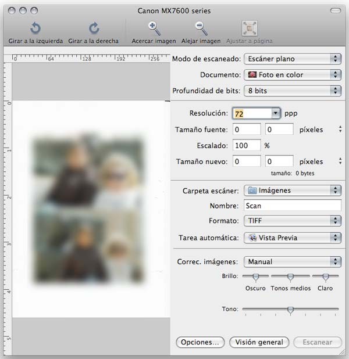This screenshot has height=359, width=349.
Task: Click the Tono slider handle
Action: pyautogui.click(x=290, y=310)
